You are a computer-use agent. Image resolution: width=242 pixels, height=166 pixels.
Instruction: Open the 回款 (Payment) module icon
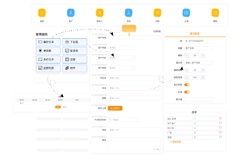click(x=157, y=13)
